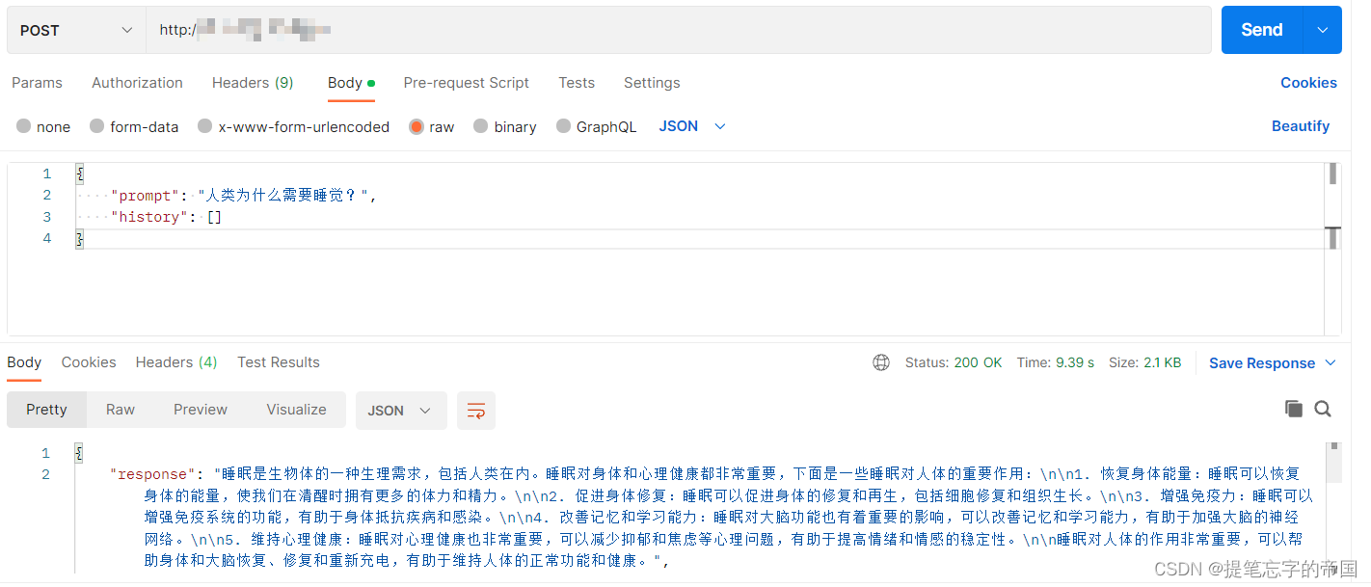Screen dimensions: 1371x587
Task: Switch to the response Body tab
Action: (x=24, y=362)
